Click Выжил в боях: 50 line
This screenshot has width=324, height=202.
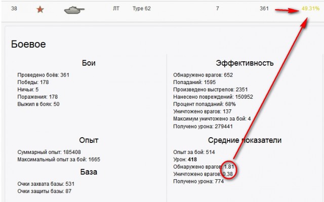(x=38, y=104)
